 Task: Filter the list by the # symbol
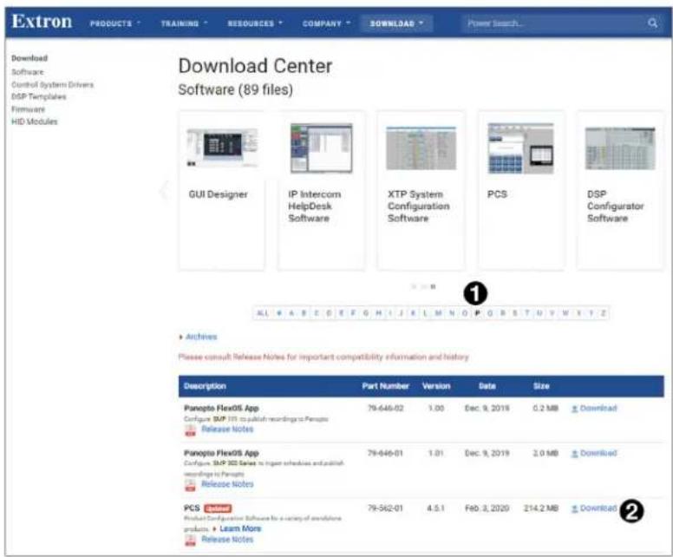tap(279, 313)
